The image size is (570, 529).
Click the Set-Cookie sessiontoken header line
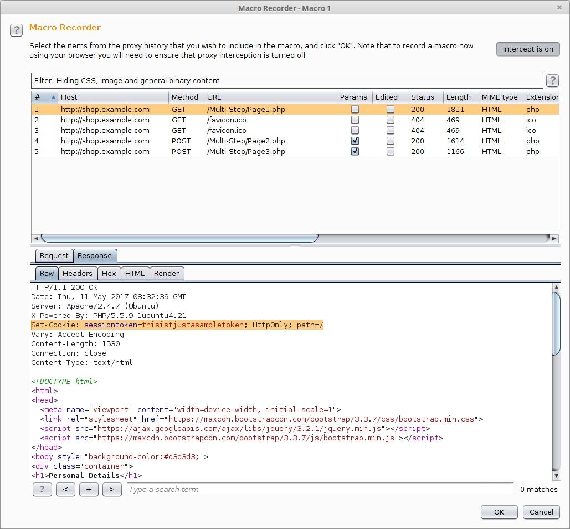(x=177, y=325)
